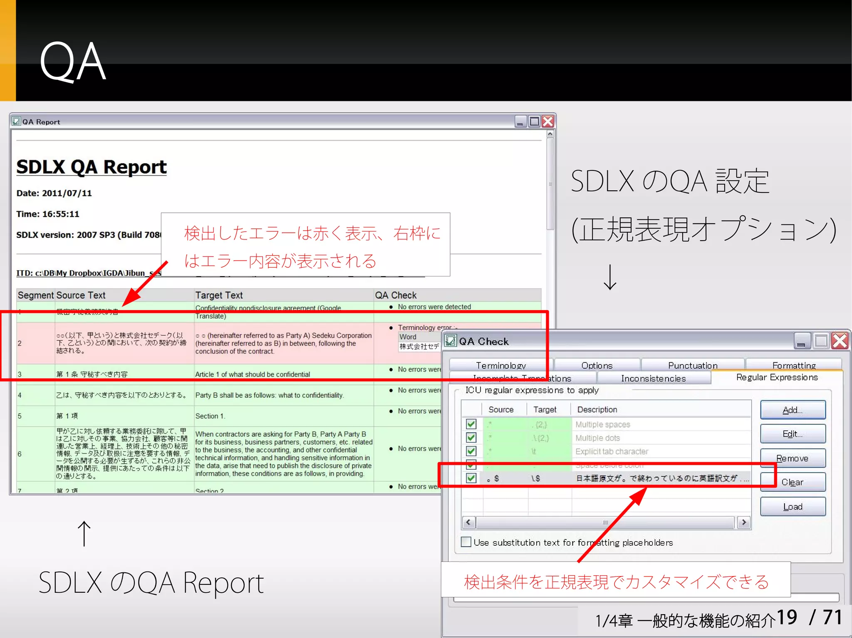The height and width of the screenshot is (638, 852).
Task: Uncheck the Explicit tab character expression
Action: pos(471,451)
